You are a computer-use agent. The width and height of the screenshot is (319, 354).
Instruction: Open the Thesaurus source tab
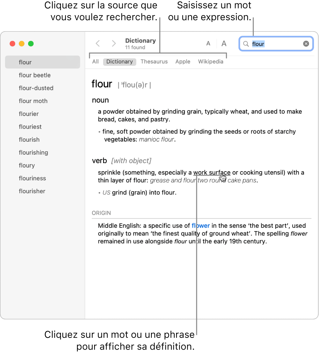point(154,62)
